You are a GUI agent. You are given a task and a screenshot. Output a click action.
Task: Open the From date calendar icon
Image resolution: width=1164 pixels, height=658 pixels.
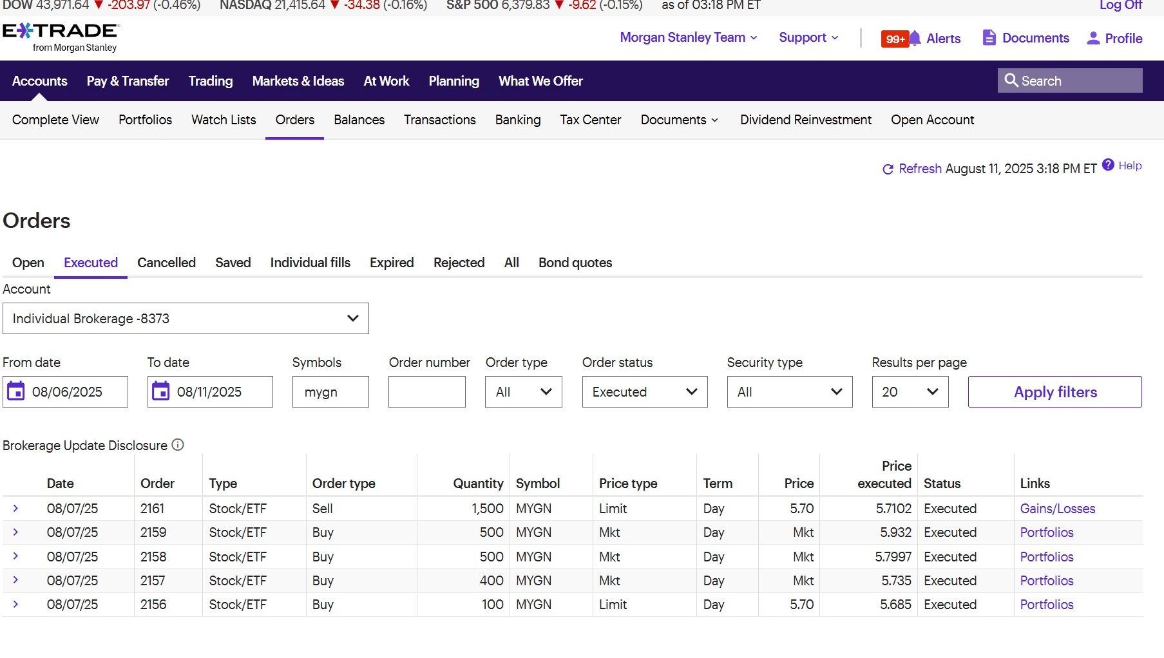pos(16,391)
